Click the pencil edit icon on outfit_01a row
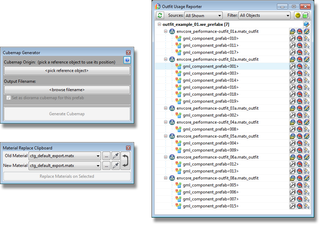Image resolution: width=324 pixels, height=227 pixels. pos(307,31)
